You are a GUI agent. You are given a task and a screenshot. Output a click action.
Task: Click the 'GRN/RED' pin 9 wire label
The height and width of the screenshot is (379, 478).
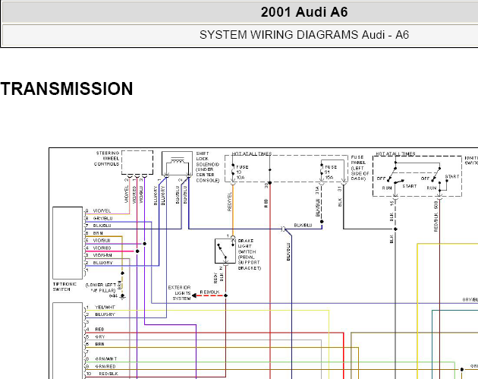(105, 366)
